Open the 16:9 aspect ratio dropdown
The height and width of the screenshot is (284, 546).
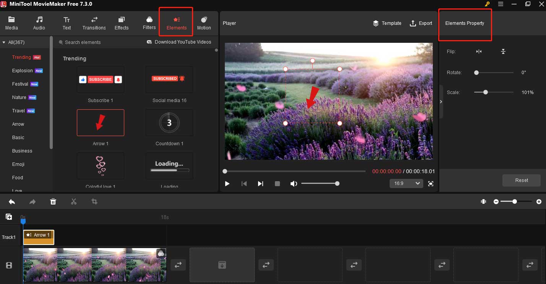(x=406, y=183)
